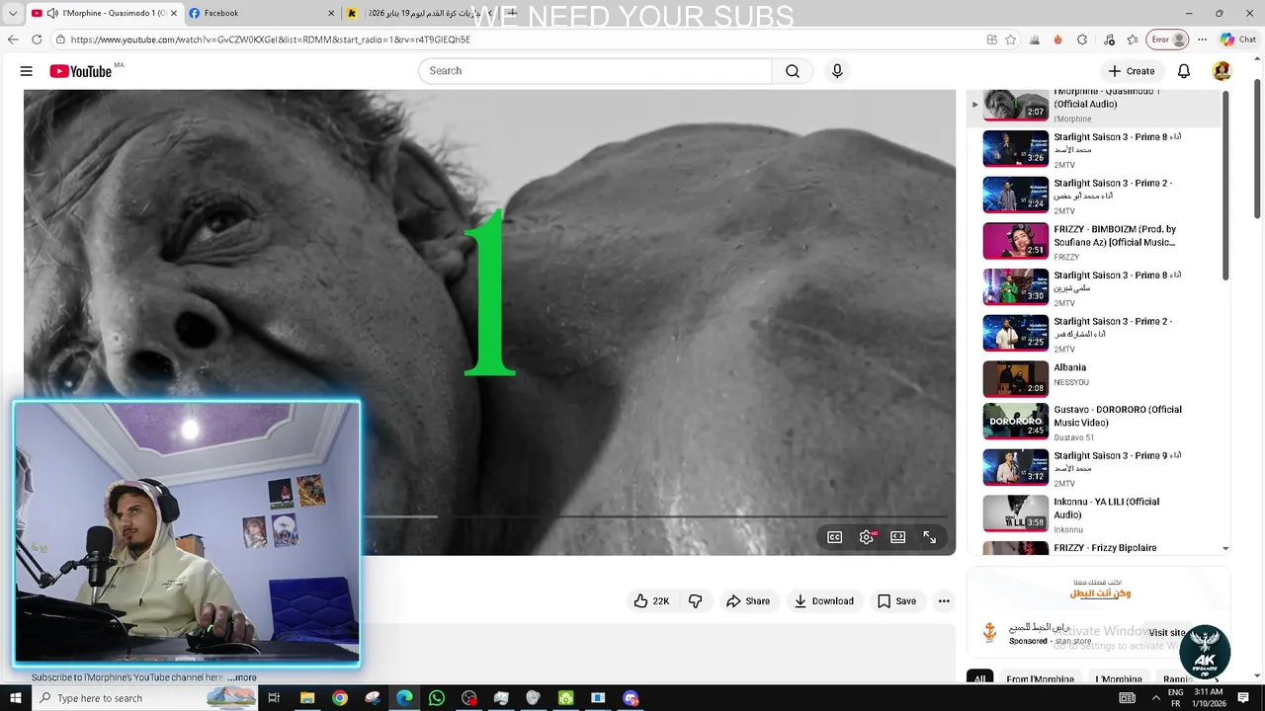The width and height of the screenshot is (1265, 711).
Task: Open WhatsApp from the taskbar
Action: coord(437,698)
